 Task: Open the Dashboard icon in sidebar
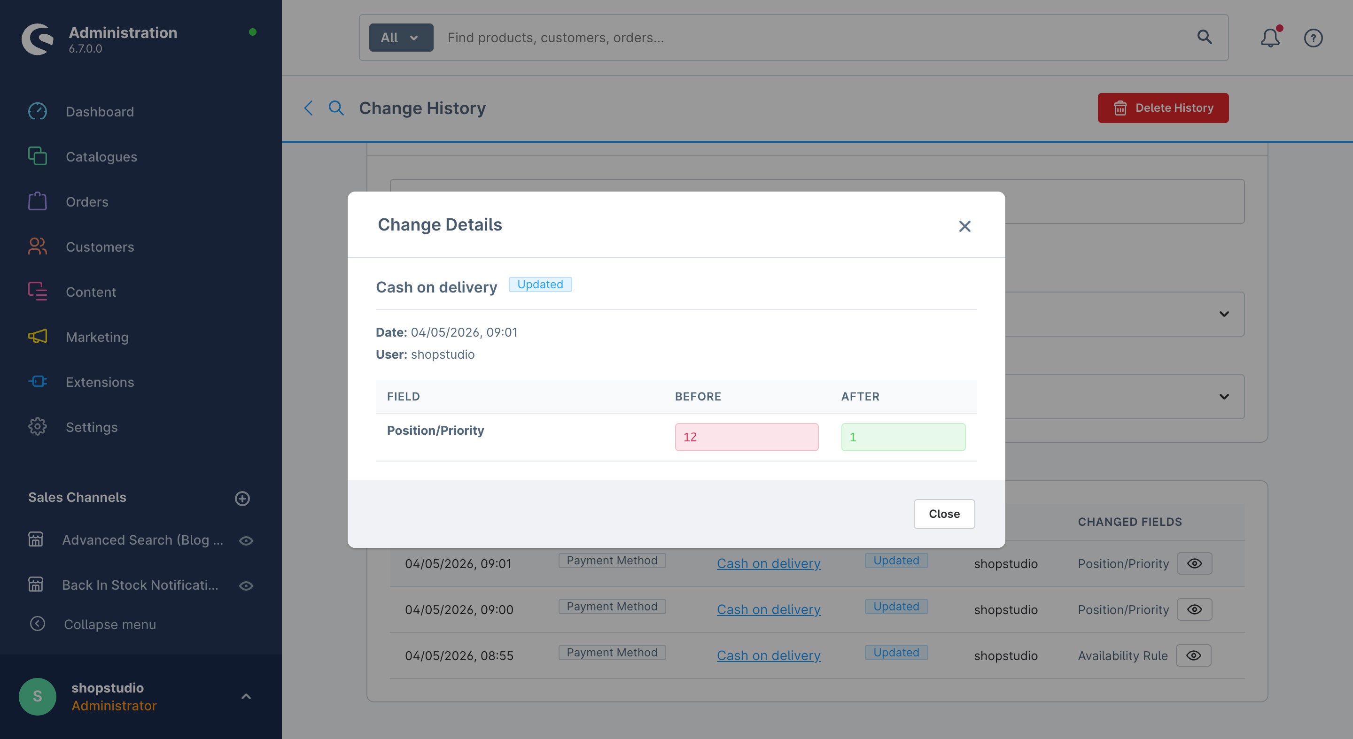(x=37, y=111)
